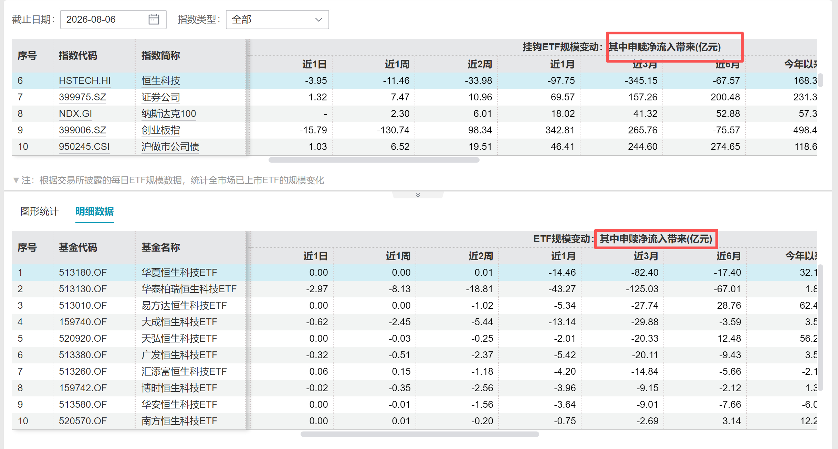Click the 28.76 cell for 易方达恒生科技ETF

(x=729, y=305)
